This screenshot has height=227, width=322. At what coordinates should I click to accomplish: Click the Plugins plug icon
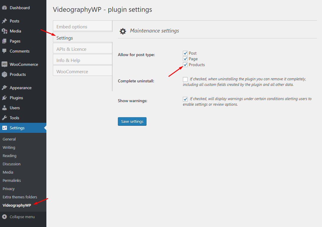4,98
